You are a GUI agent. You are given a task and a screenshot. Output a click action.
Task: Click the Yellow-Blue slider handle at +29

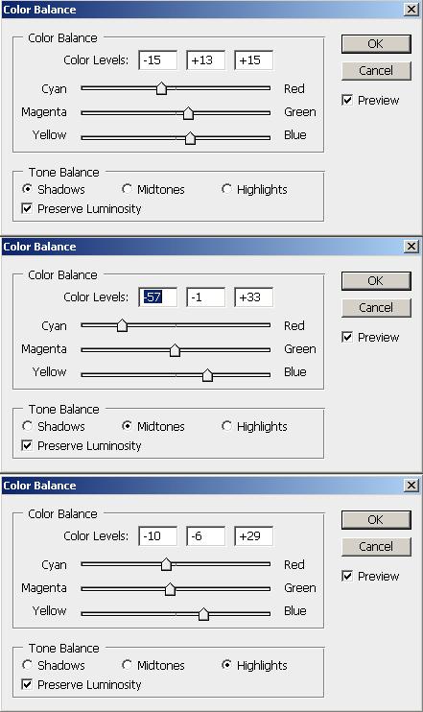(203, 614)
